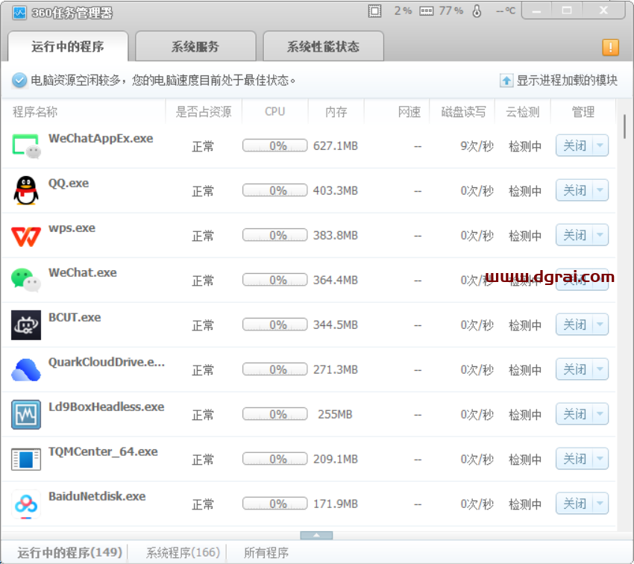Click the thermometer temperature icon
The width and height of the screenshot is (634, 564).
pyautogui.click(x=477, y=11)
